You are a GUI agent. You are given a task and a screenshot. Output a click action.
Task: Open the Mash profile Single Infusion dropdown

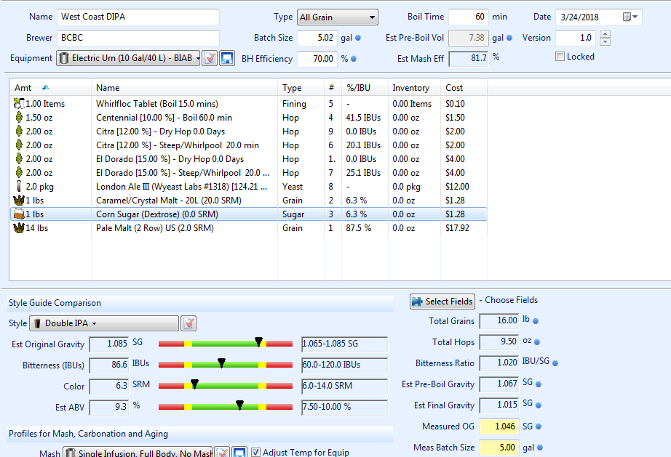[138, 453]
